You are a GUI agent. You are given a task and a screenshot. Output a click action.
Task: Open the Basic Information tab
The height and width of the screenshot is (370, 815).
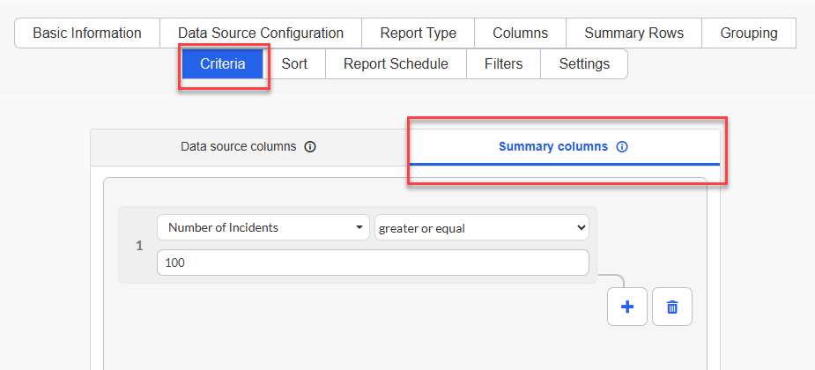pyautogui.click(x=87, y=33)
